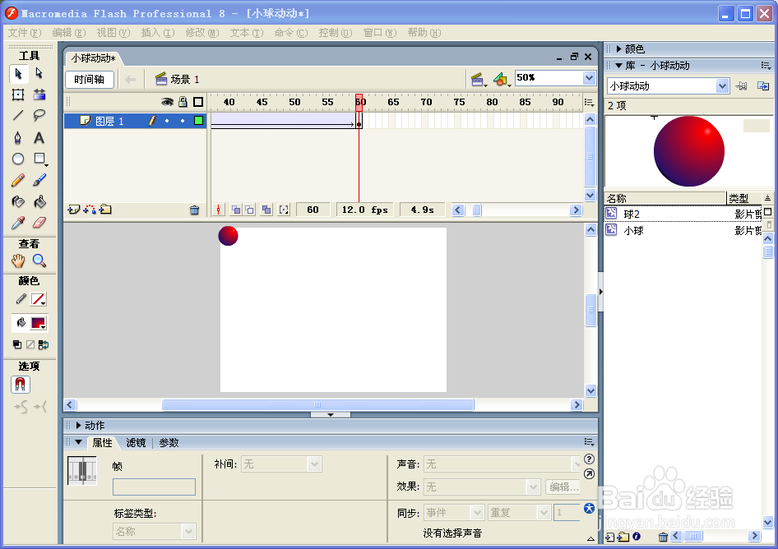The width and height of the screenshot is (778, 549).
Task: Select the Lasso tool
Action: click(39, 116)
